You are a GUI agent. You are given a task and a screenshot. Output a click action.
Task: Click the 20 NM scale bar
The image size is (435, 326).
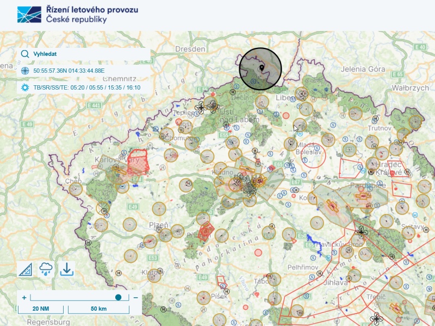click(41, 309)
